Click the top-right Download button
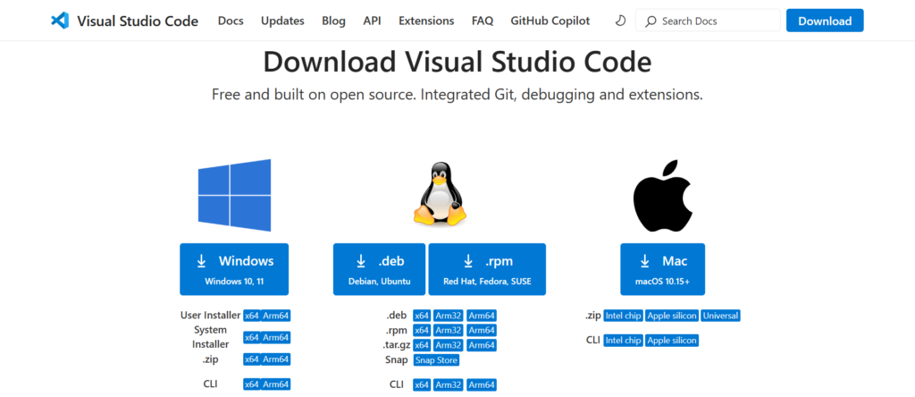This screenshot has width=915, height=397. pos(825,21)
